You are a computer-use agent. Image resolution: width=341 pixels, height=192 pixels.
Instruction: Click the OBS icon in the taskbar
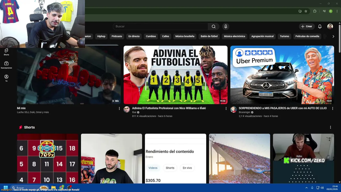click(x=69, y=188)
